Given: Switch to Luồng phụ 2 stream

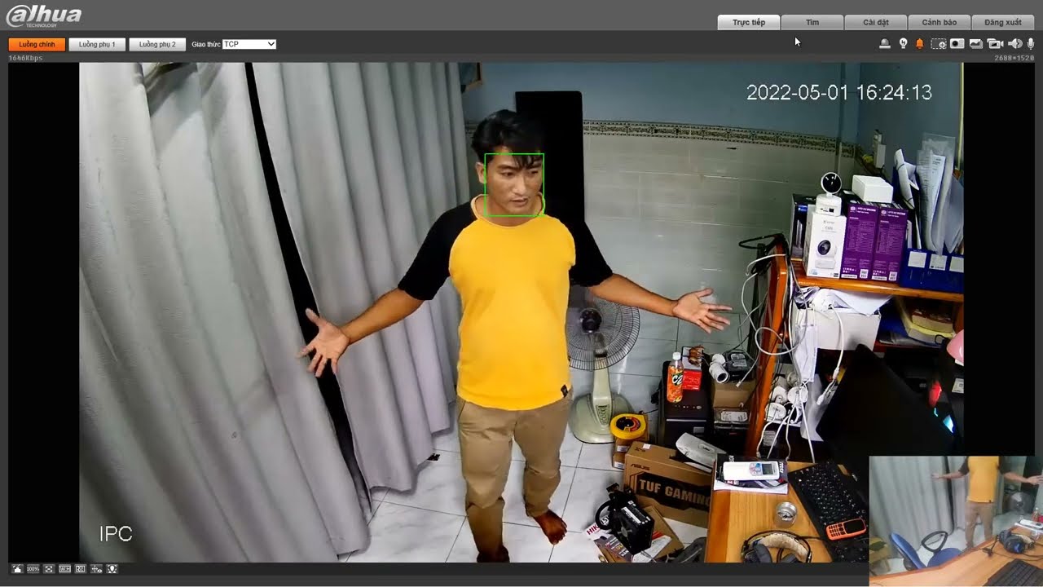Looking at the screenshot, I should 157,44.
